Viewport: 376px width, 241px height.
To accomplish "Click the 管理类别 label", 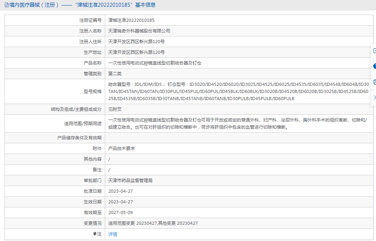I will [93, 74].
